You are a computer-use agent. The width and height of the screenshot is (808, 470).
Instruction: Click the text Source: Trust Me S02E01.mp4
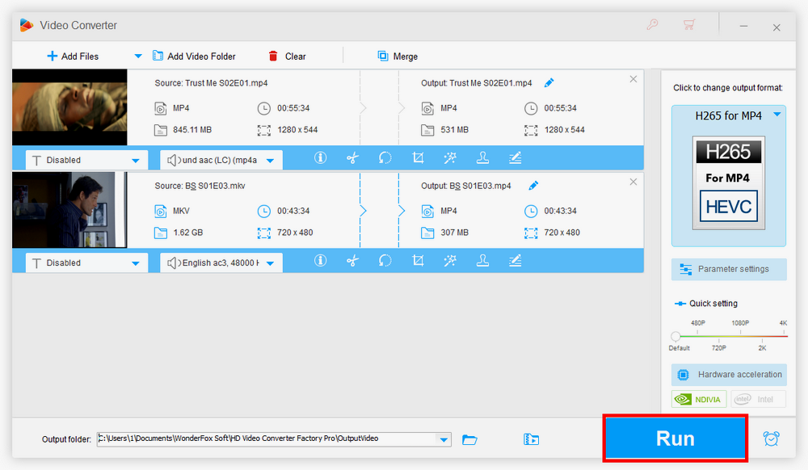tap(211, 83)
